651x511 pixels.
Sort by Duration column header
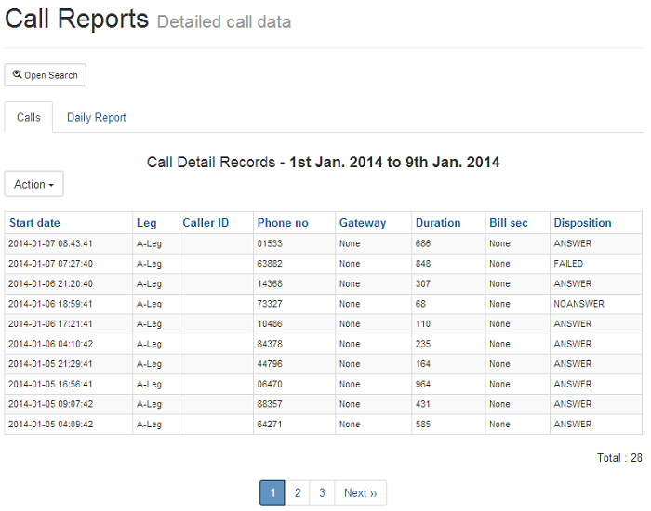438,223
